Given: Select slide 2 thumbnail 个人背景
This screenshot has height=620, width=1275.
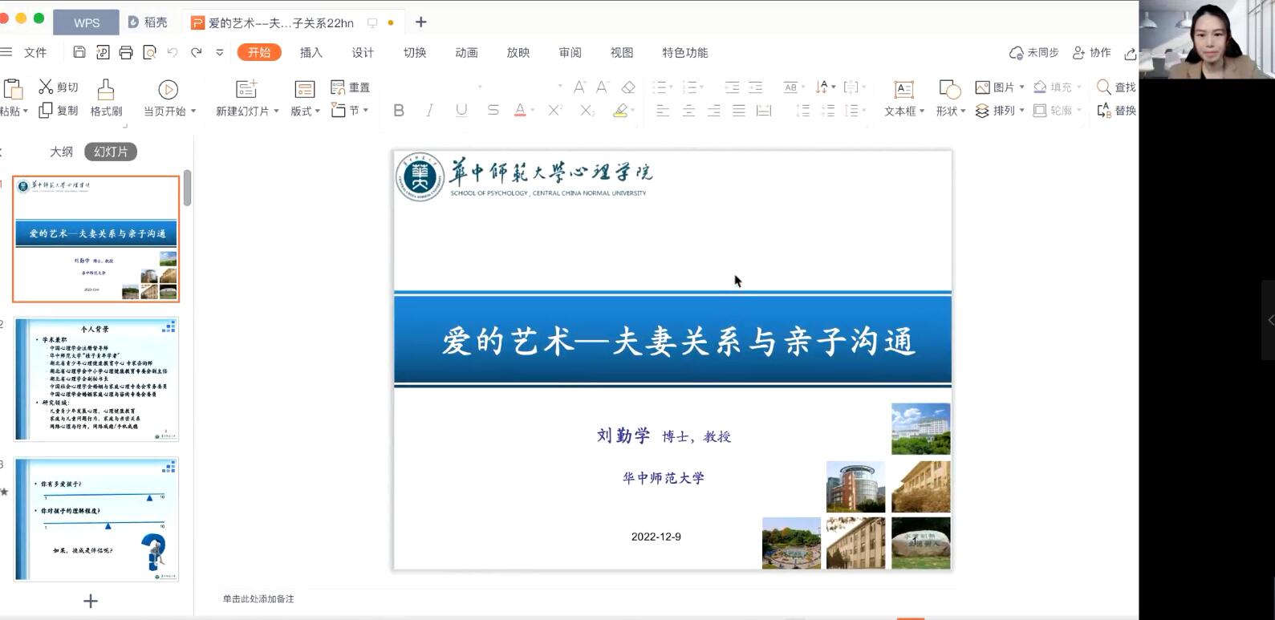Looking at the screenshot, I should 96,379.
